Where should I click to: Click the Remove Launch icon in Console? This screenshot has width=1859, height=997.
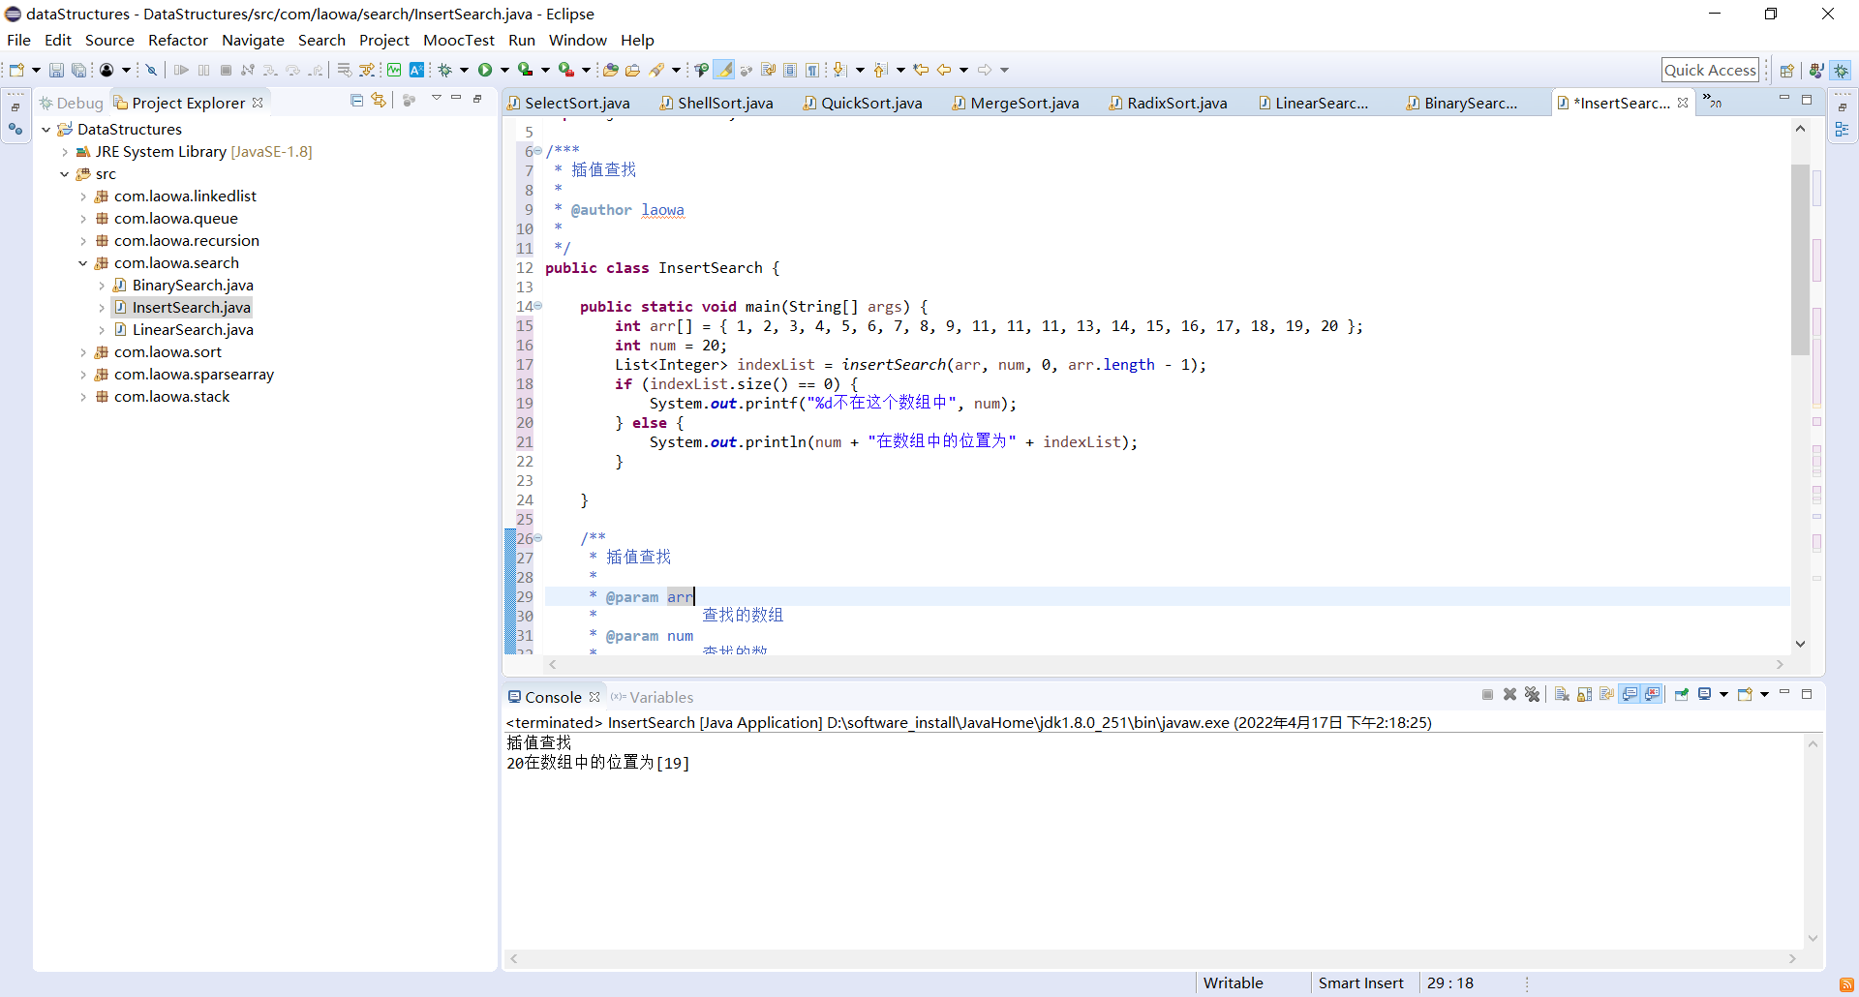[x=1509, y=694]
